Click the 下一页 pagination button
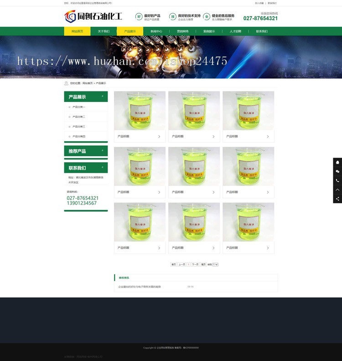 pyautogui.click(x=195, y=265)
